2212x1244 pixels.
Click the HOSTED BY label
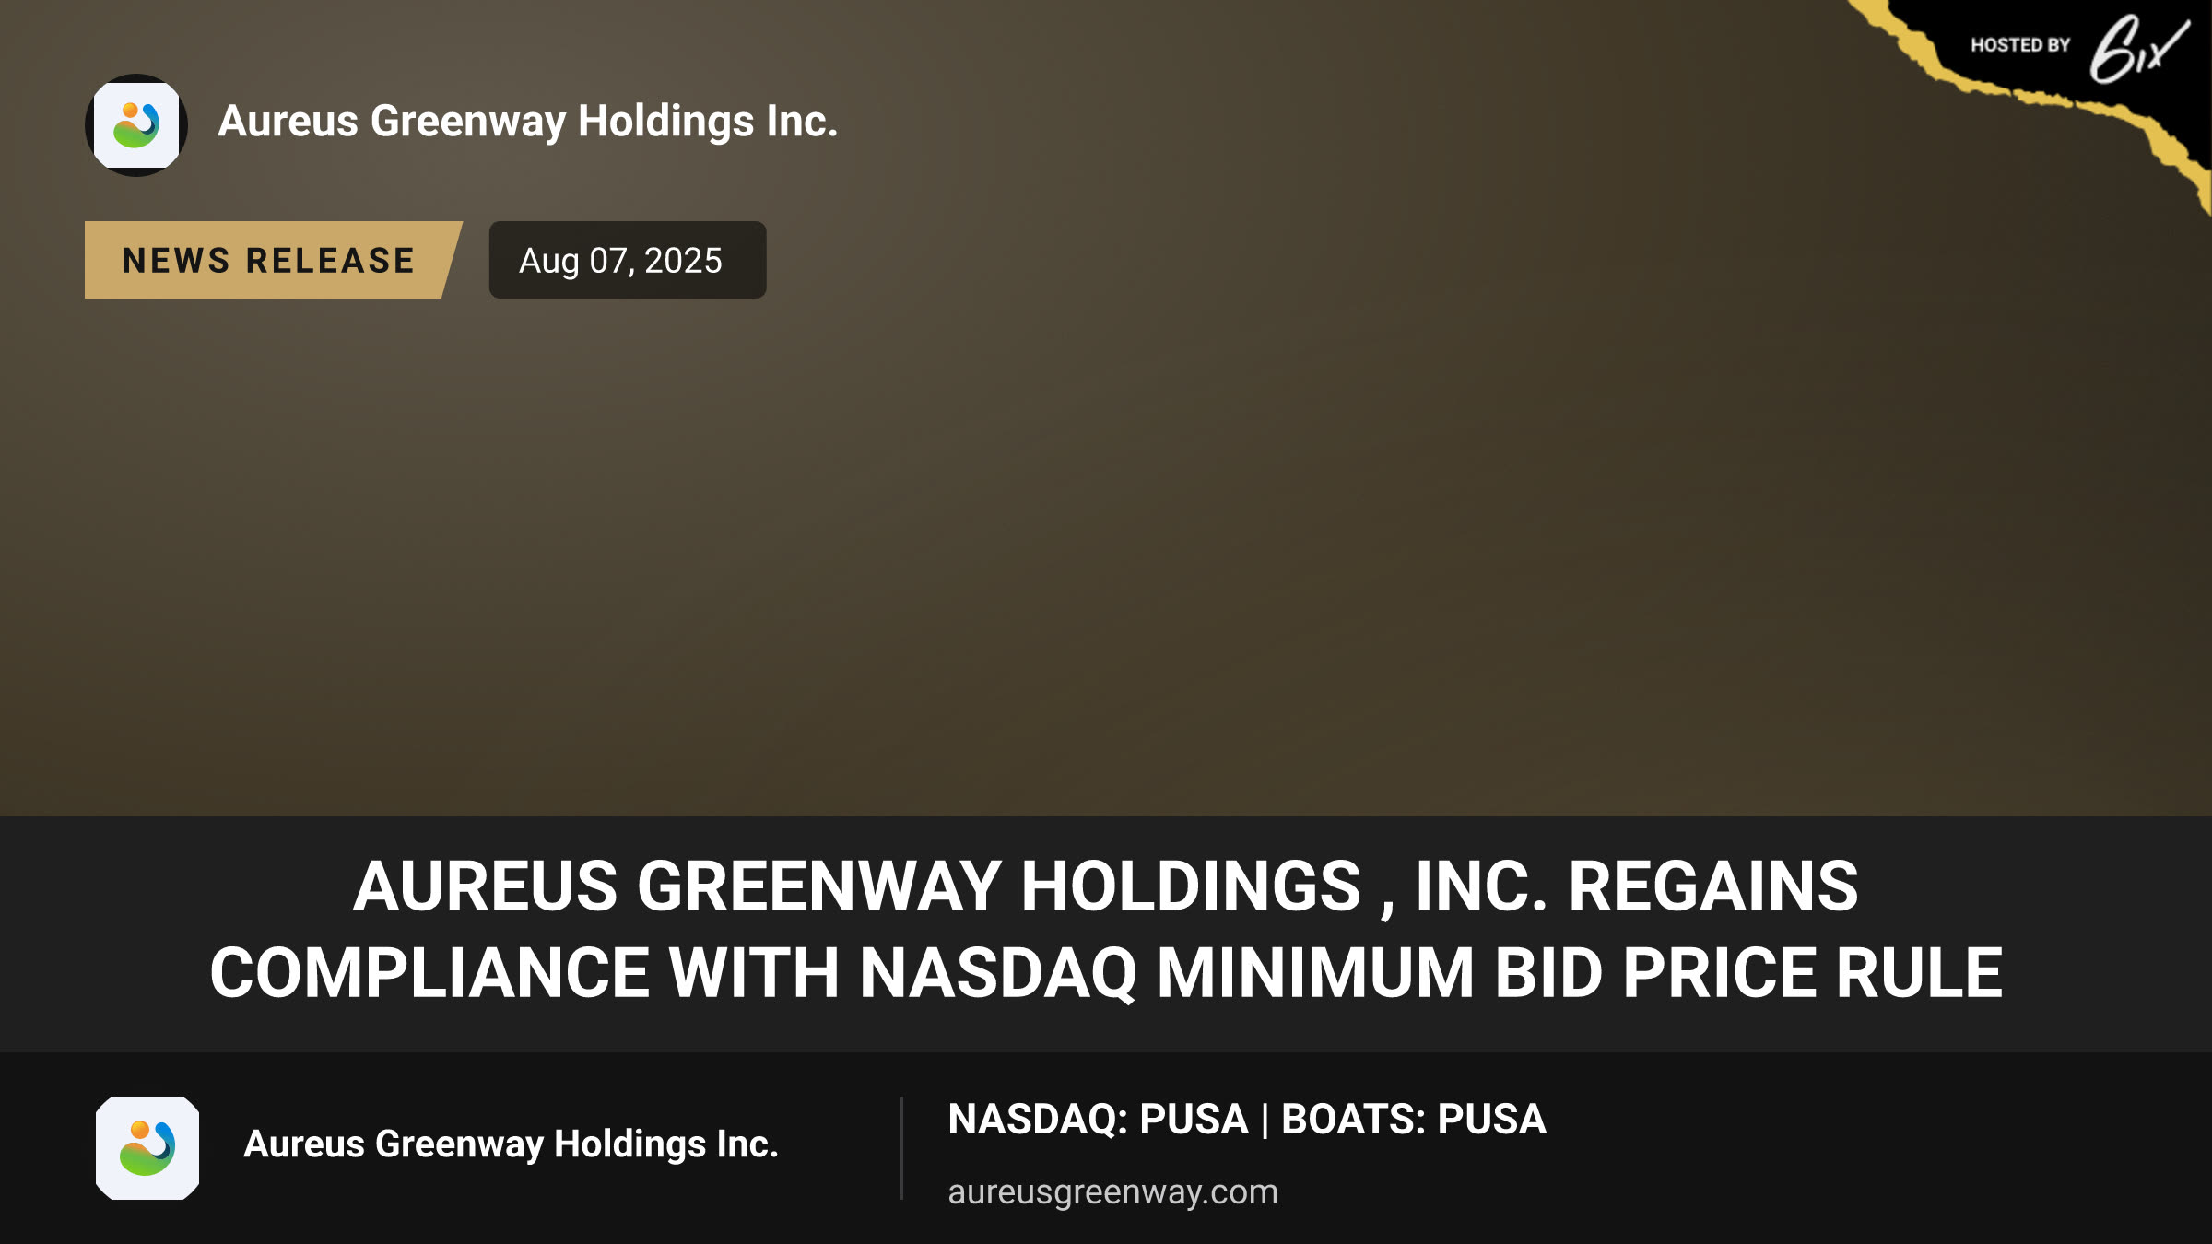click(2020, 45)
